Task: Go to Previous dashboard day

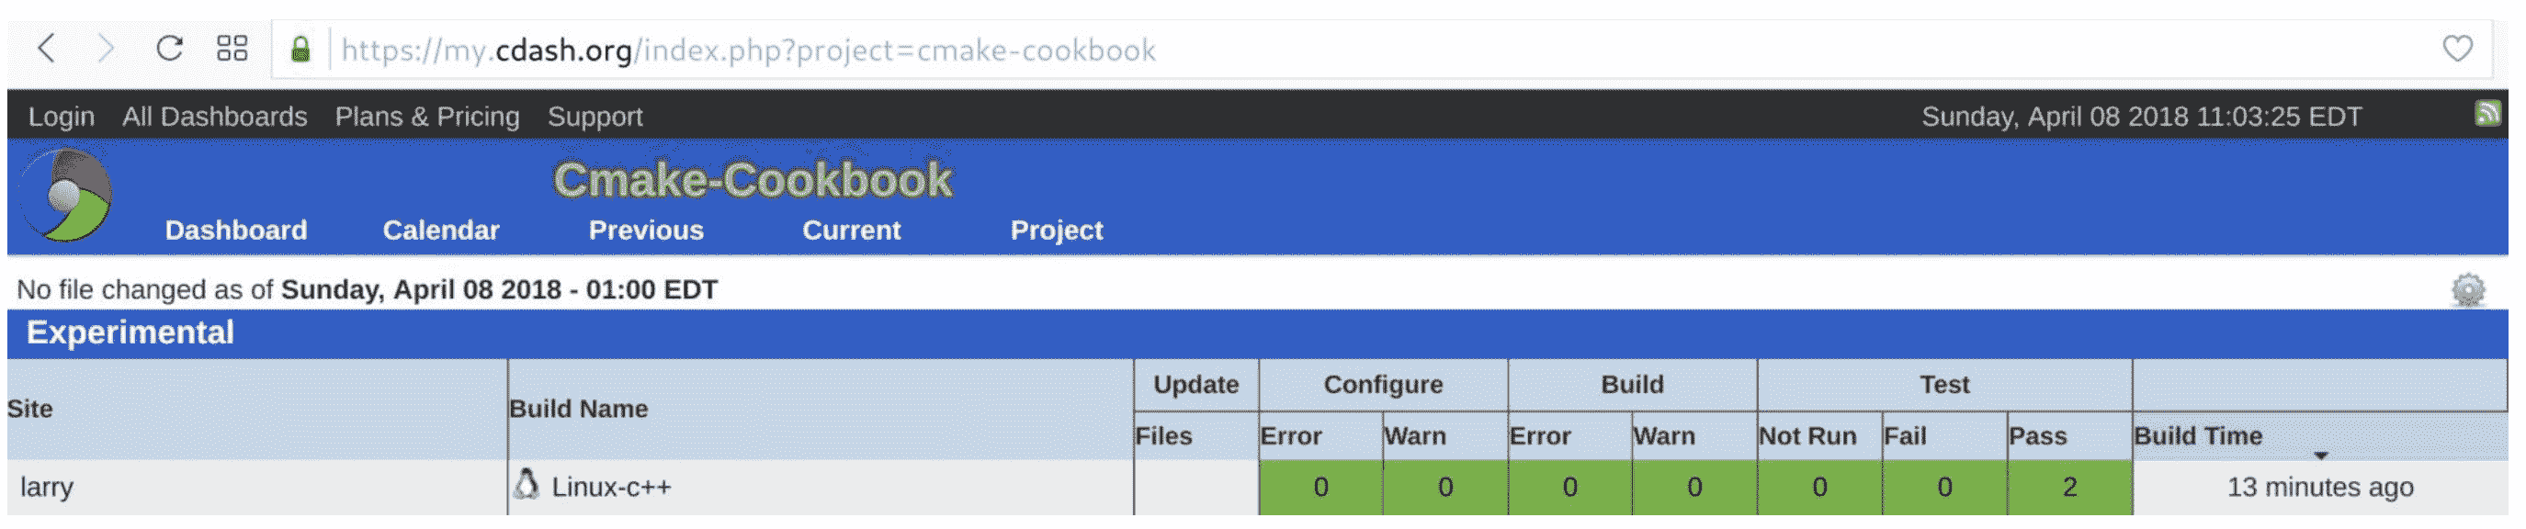Action: coord(645,231)
